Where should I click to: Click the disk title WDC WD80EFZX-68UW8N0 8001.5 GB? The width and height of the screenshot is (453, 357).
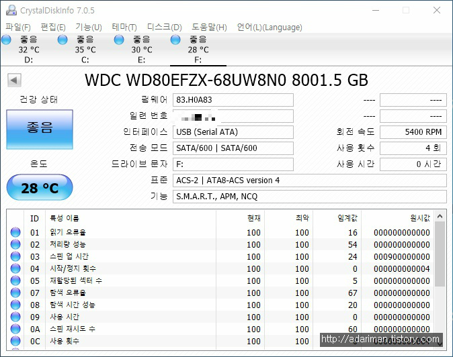226,80
